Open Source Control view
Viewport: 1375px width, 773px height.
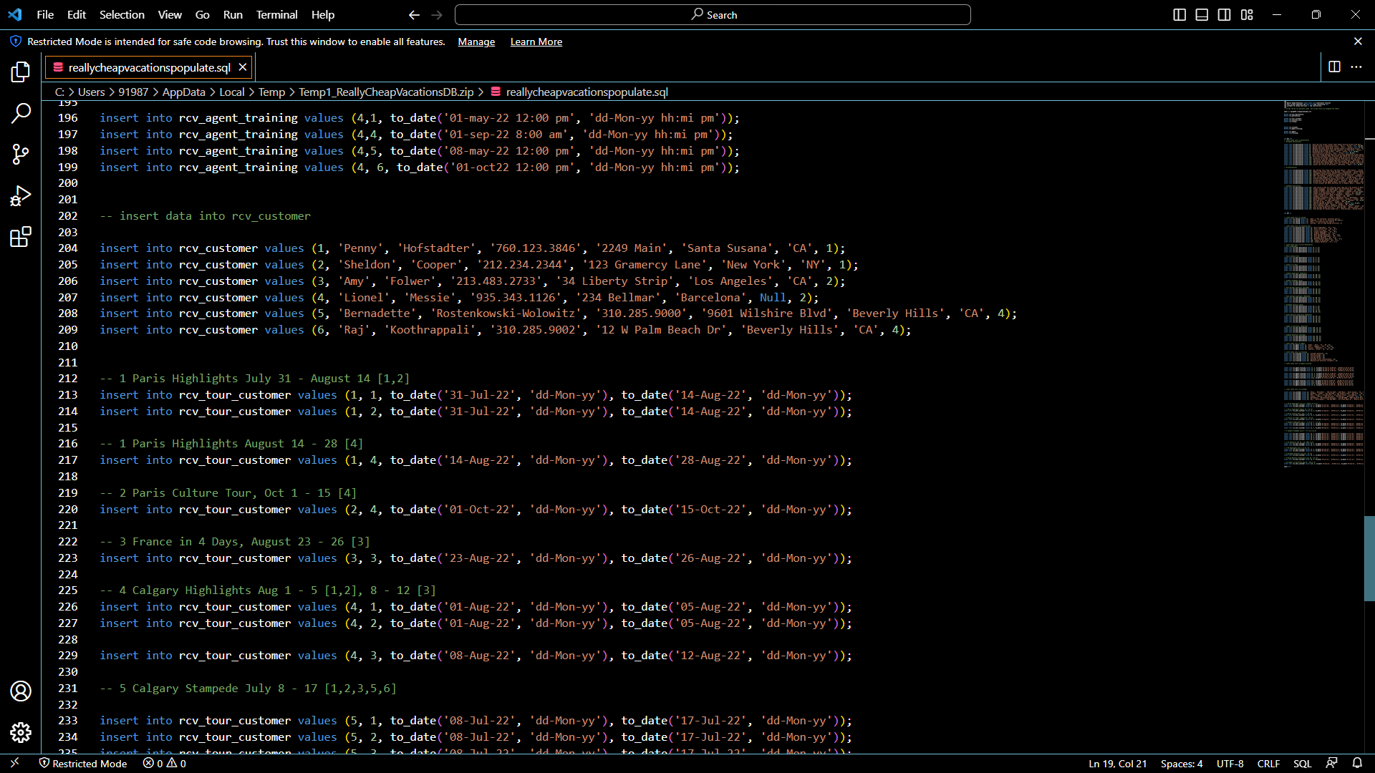click(21, 154)
